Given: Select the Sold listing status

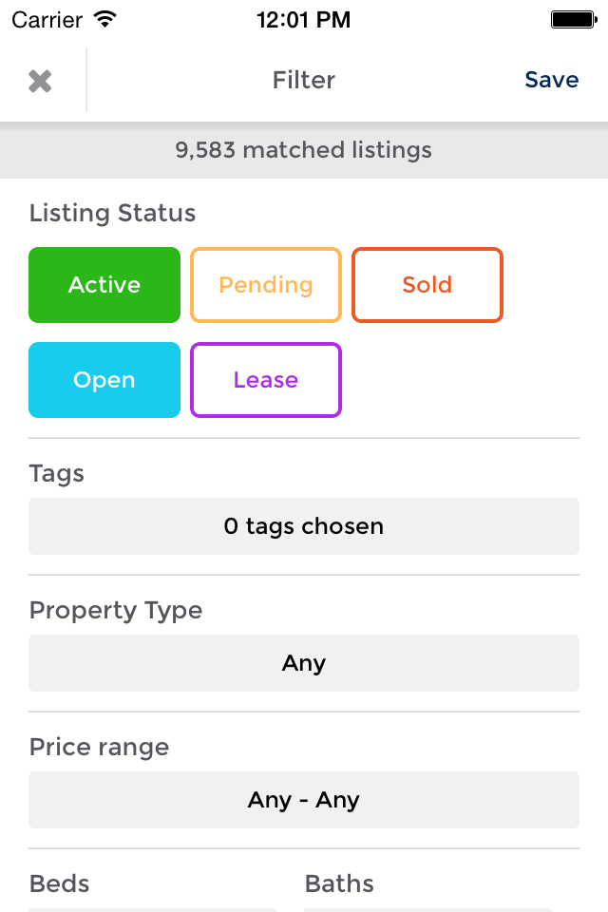Looking at the screenshot, I should coord(427,285).
